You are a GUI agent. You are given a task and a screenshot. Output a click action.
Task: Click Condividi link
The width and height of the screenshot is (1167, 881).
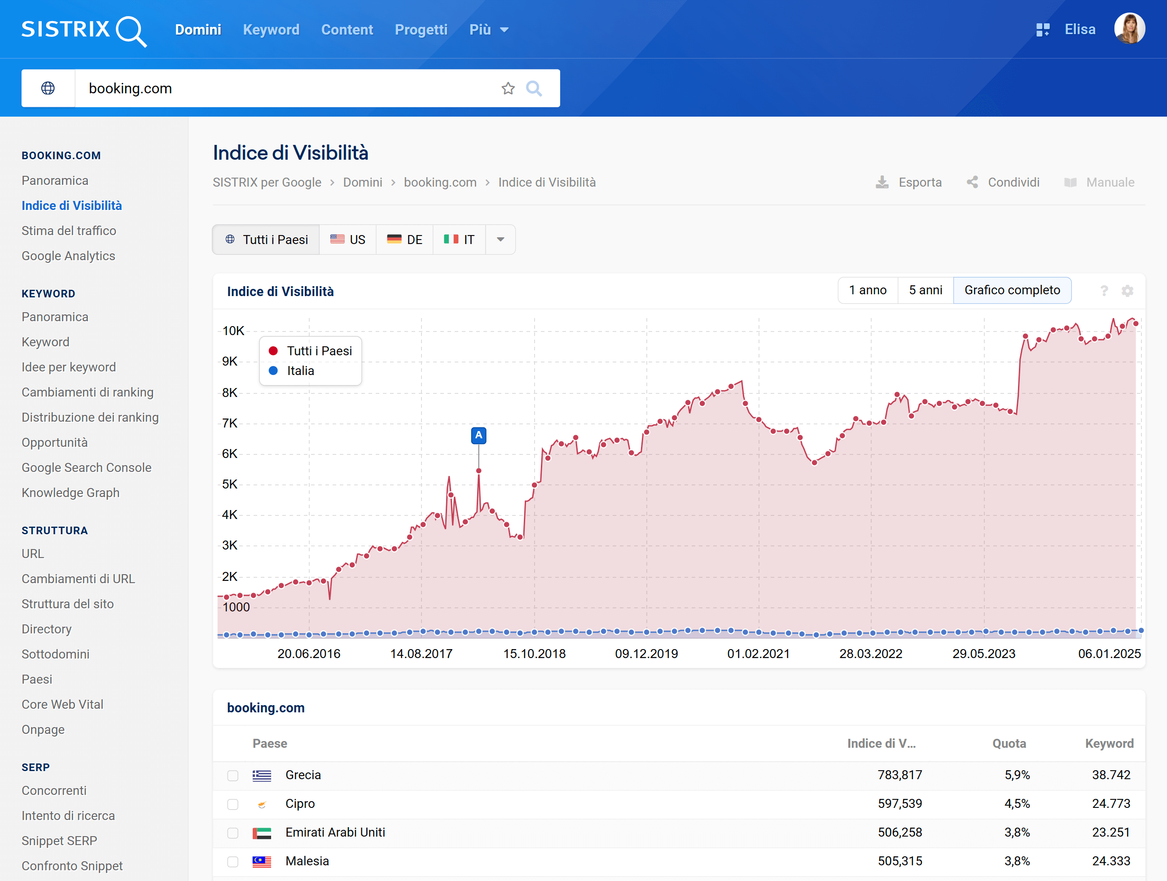(1013, 183)
